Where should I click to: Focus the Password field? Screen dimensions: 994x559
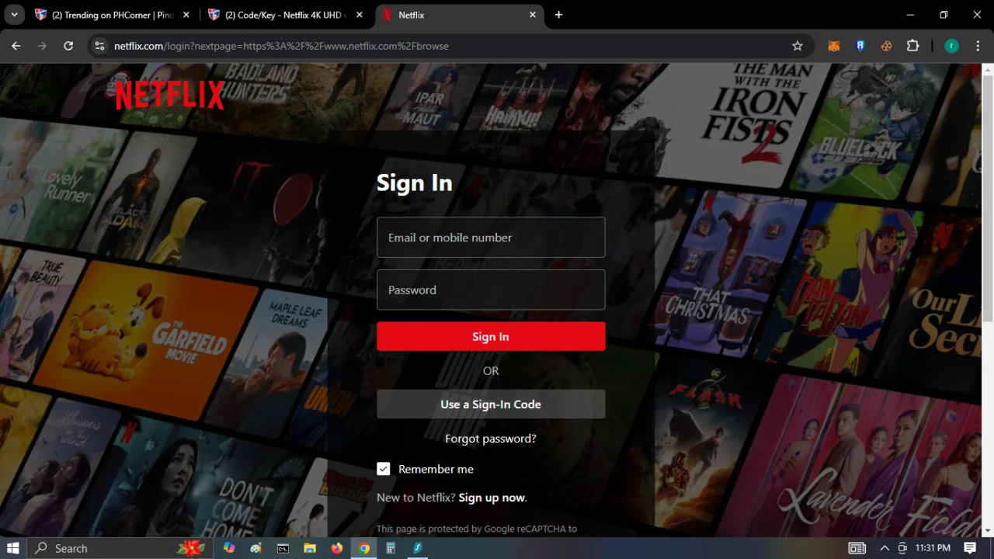[x=491, y=290]
